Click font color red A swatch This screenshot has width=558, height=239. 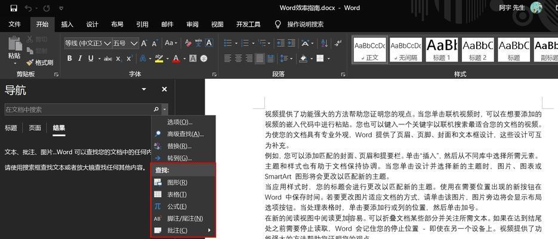coord(176,59)
